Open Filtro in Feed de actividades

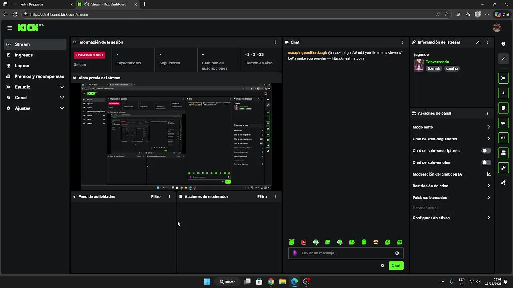point(156,196)
